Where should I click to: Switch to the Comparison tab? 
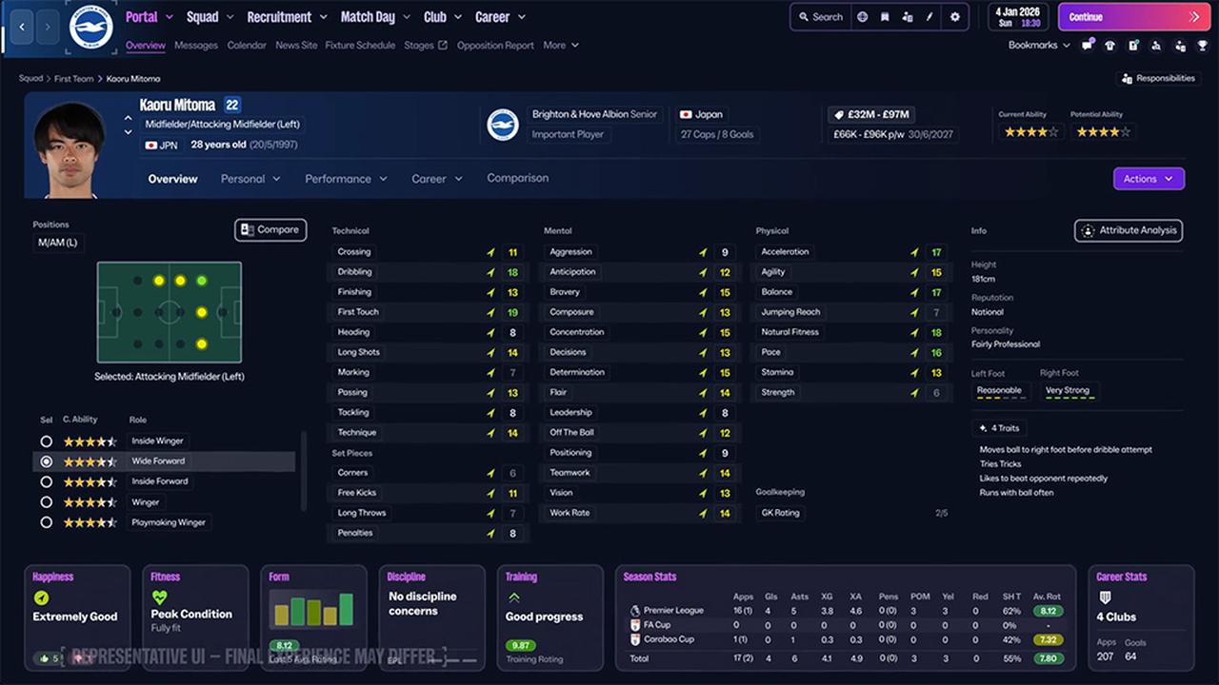517,178
